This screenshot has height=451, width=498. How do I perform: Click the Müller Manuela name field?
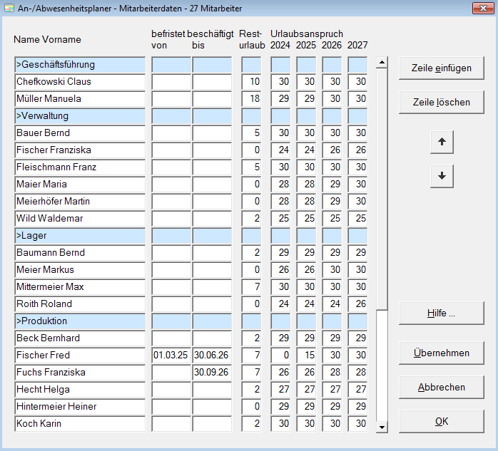tap(80, 99)
